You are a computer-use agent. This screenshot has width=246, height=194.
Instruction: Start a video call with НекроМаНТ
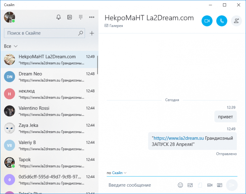click(207, 21)
